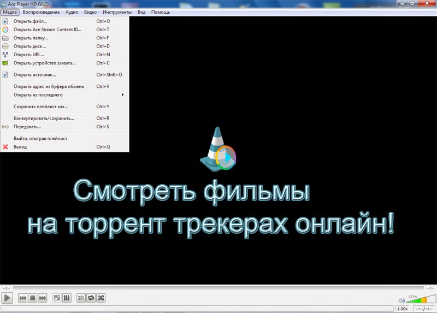Click the Ace Stream colored circle icon

click(x=5, y=29)
